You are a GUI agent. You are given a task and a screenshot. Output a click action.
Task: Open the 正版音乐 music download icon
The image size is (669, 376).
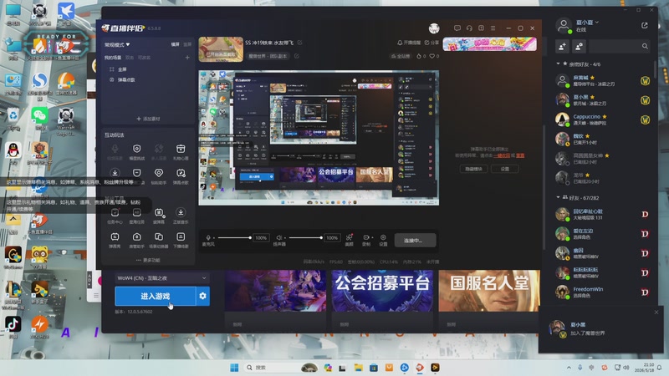click(181, 212)
